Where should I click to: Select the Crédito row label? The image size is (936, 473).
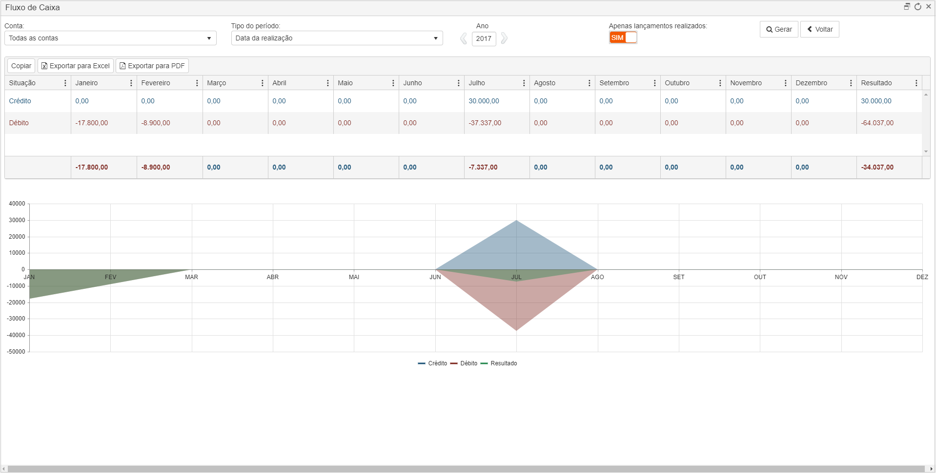pyautogui.click(x=20, y=101)
